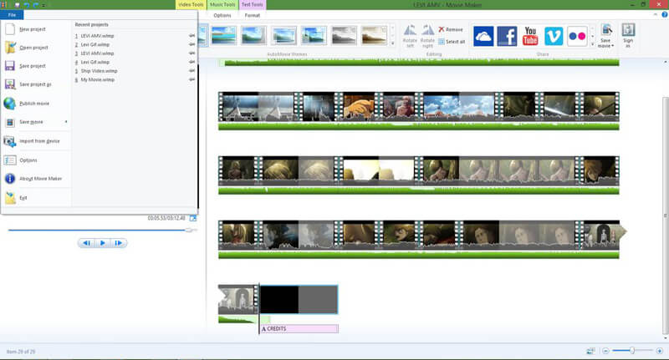This screenshot has width=669, height=360.
Task: Minimize the ribbon with the caret
Action: [x=656, y=15]
